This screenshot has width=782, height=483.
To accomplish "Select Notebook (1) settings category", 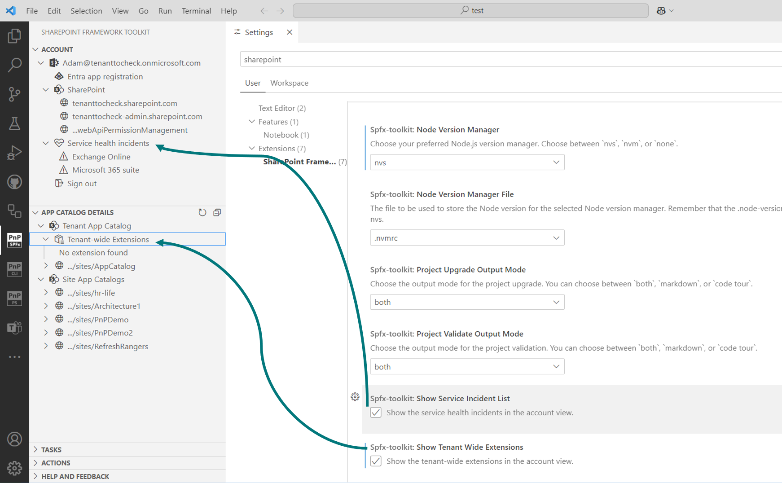I will click(286, 135).
